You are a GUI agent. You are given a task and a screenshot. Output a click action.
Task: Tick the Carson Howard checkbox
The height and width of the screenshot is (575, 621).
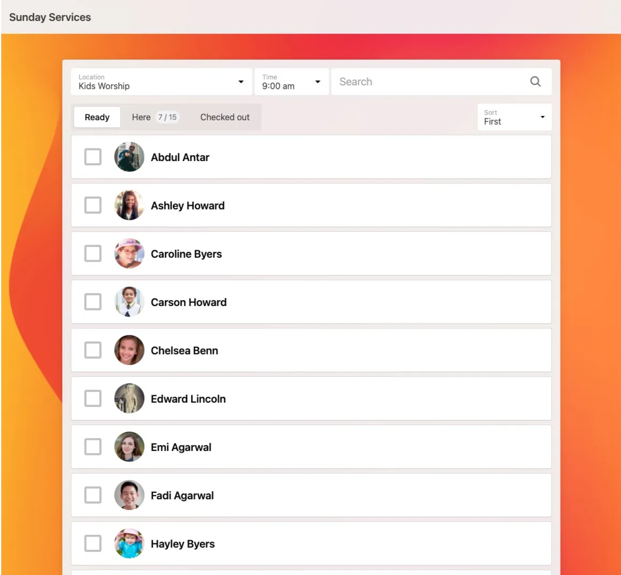pyautogui.click(x=93, y=302)
